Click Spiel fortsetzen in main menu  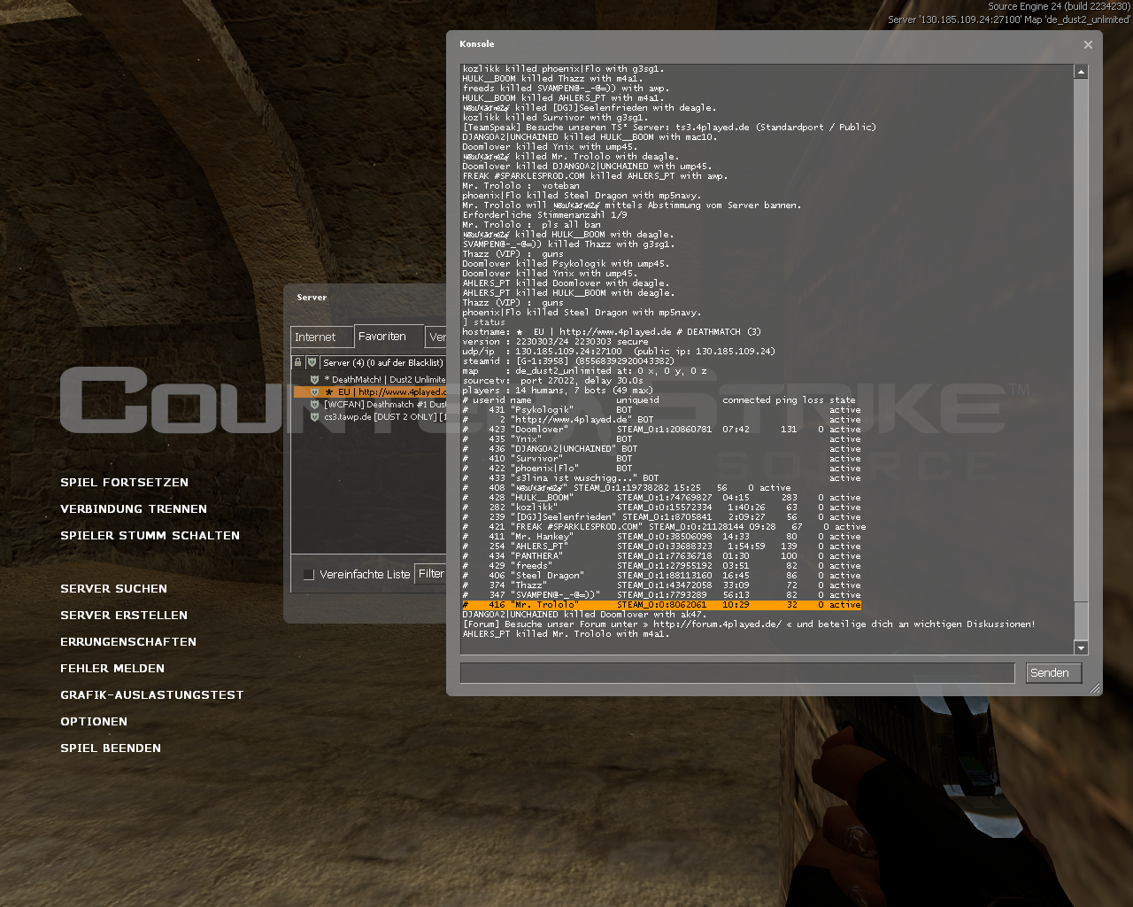click(x=124, y=483)
